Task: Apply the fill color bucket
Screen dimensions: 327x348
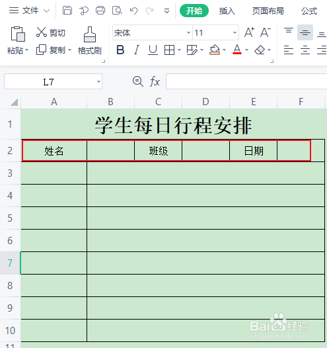Action: [215, 50]
